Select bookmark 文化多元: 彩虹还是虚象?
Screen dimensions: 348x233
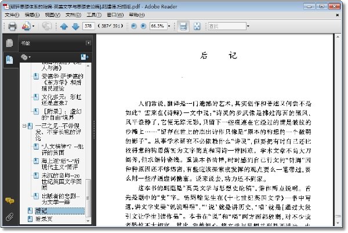pyautogui.click(x=61, y=100)
